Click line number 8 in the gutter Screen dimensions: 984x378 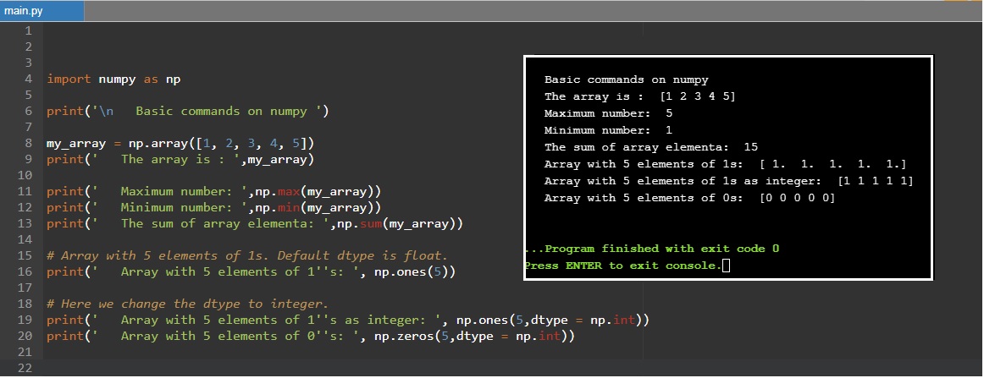point(28,143)
